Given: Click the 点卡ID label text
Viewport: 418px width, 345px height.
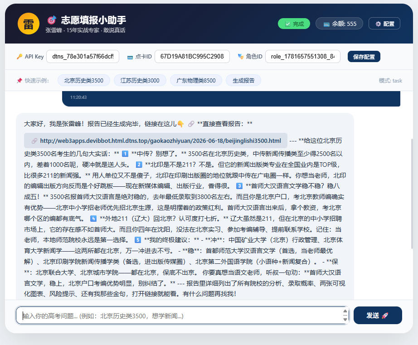Looking at the screenshot, I should pyautogui.click(x=143, y=57).
